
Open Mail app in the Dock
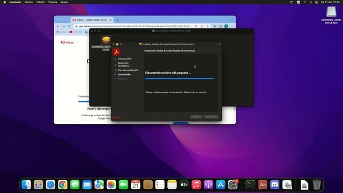pos(87,185)
